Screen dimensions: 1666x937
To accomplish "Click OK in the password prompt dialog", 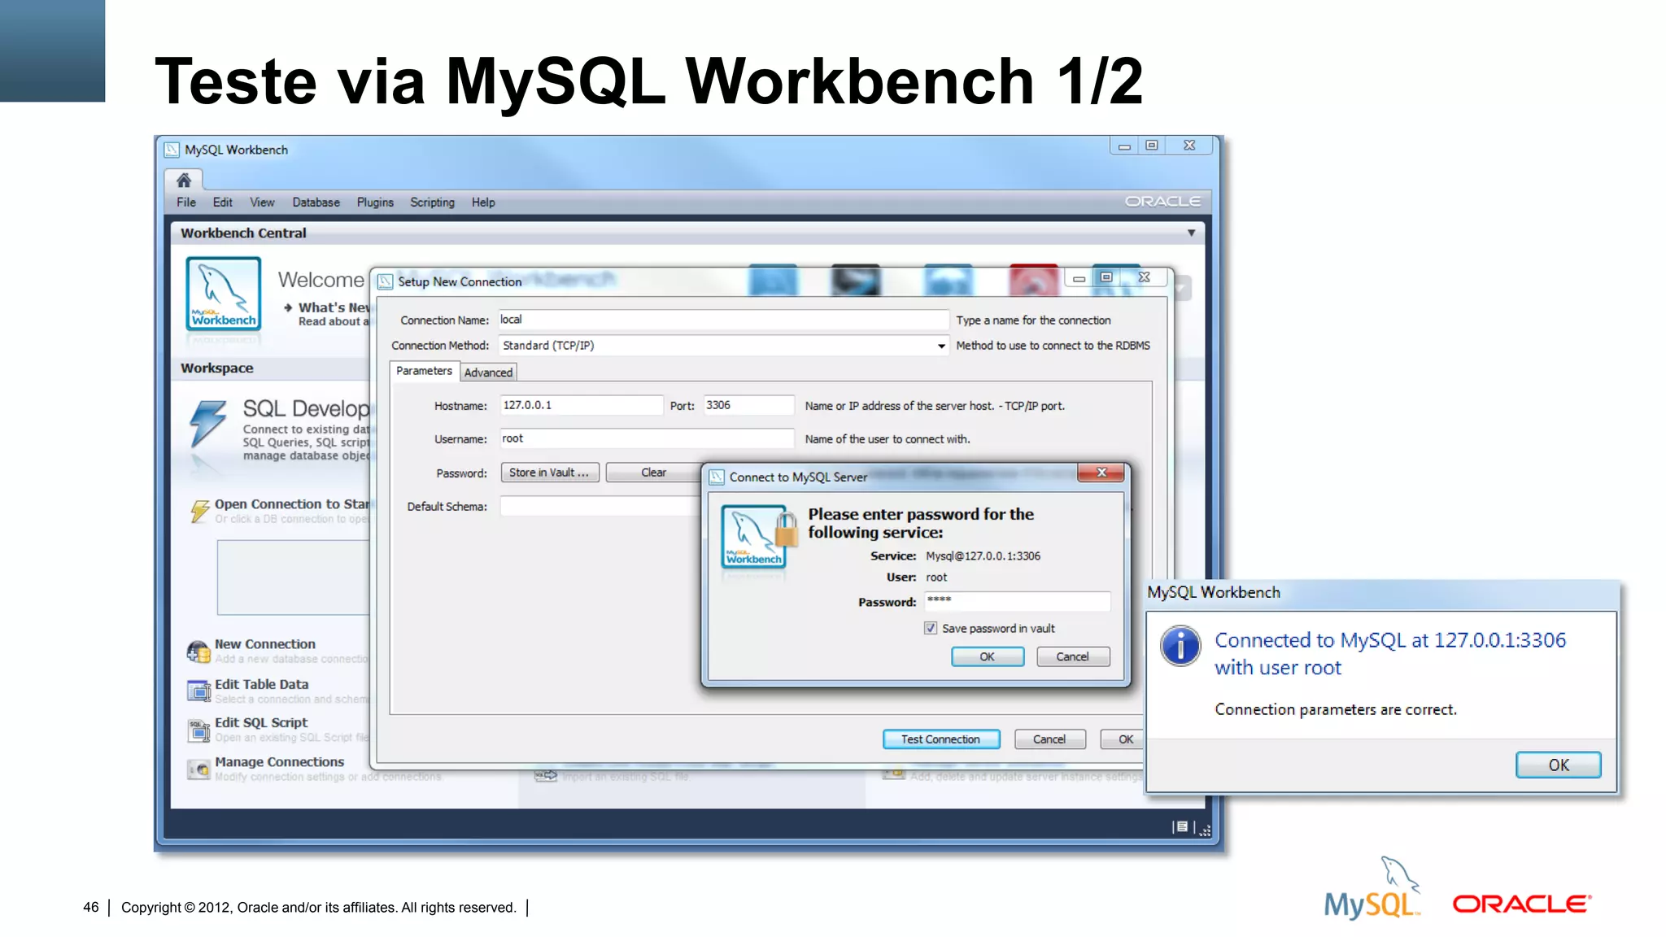I will [x=988, y=656].
